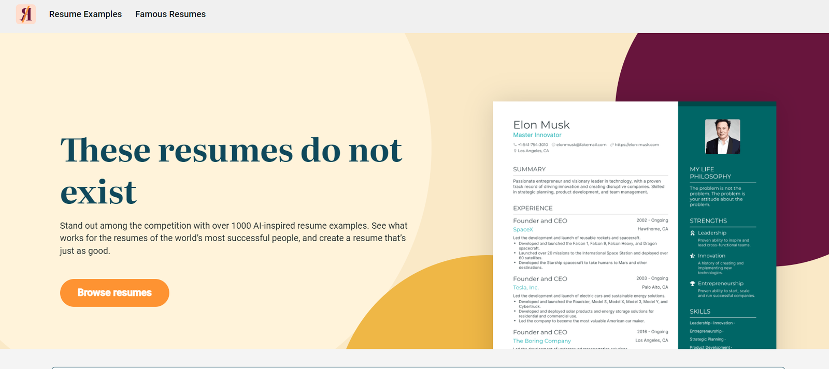Open the Resume Examples menu item
The height and width of the screenshot is (369, 829).
tap(85, 14)
